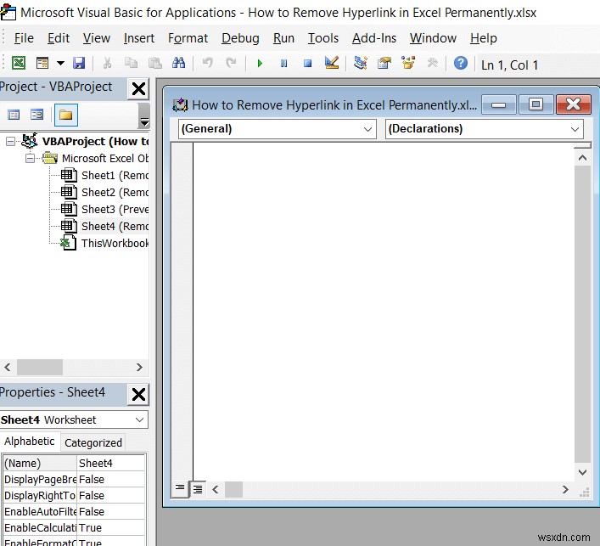Click the Redo arrow icon
Viewport: 600px width, 546px height.
tap(231, 63)
